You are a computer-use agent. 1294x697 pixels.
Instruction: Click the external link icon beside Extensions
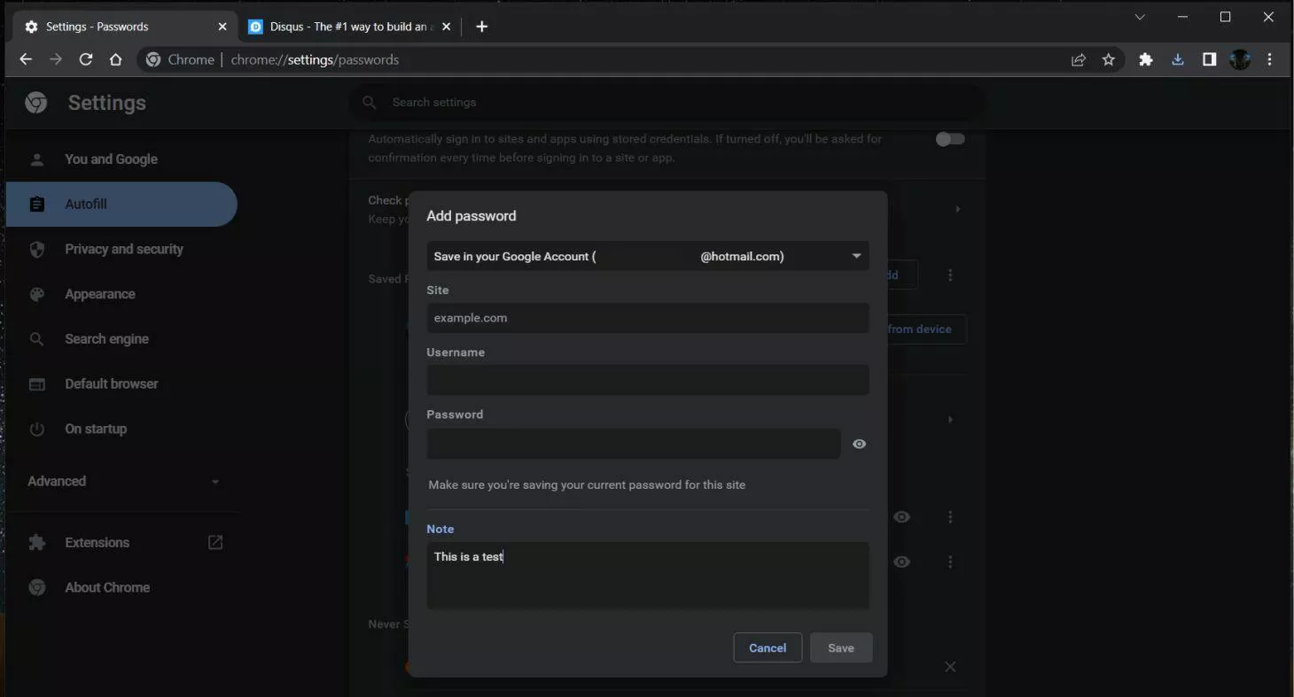(x=215, y=542)
